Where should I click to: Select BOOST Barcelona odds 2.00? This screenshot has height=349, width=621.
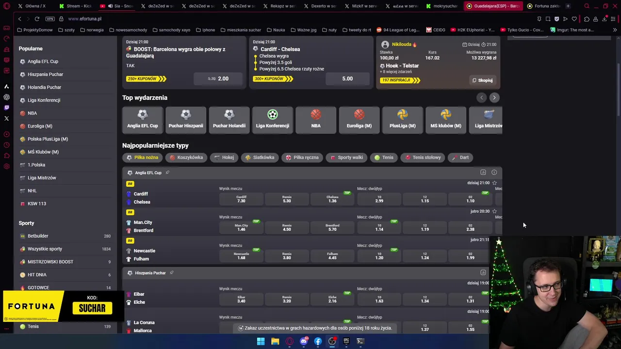click(x=218, y=79)
